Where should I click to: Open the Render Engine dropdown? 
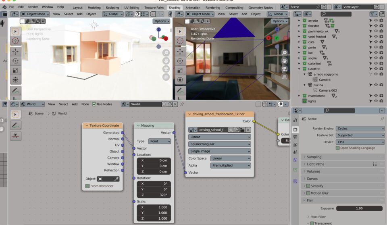click(360, 129)
